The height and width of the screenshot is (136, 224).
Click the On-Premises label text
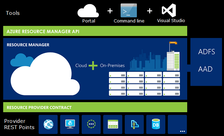click(112, 66)
